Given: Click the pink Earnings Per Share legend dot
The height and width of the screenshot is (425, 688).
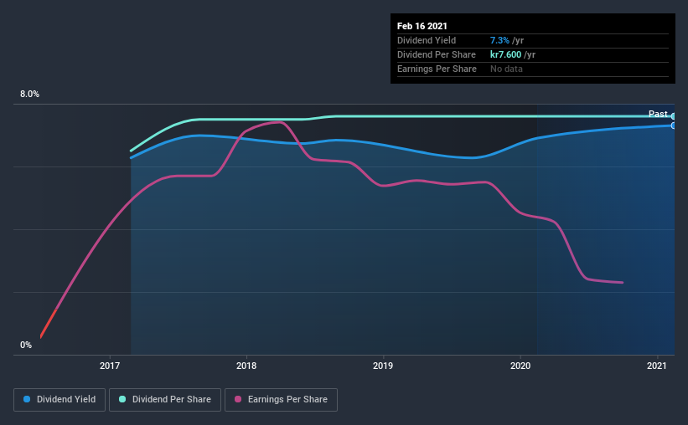Looking at the screenshot, I should point(238,399).
